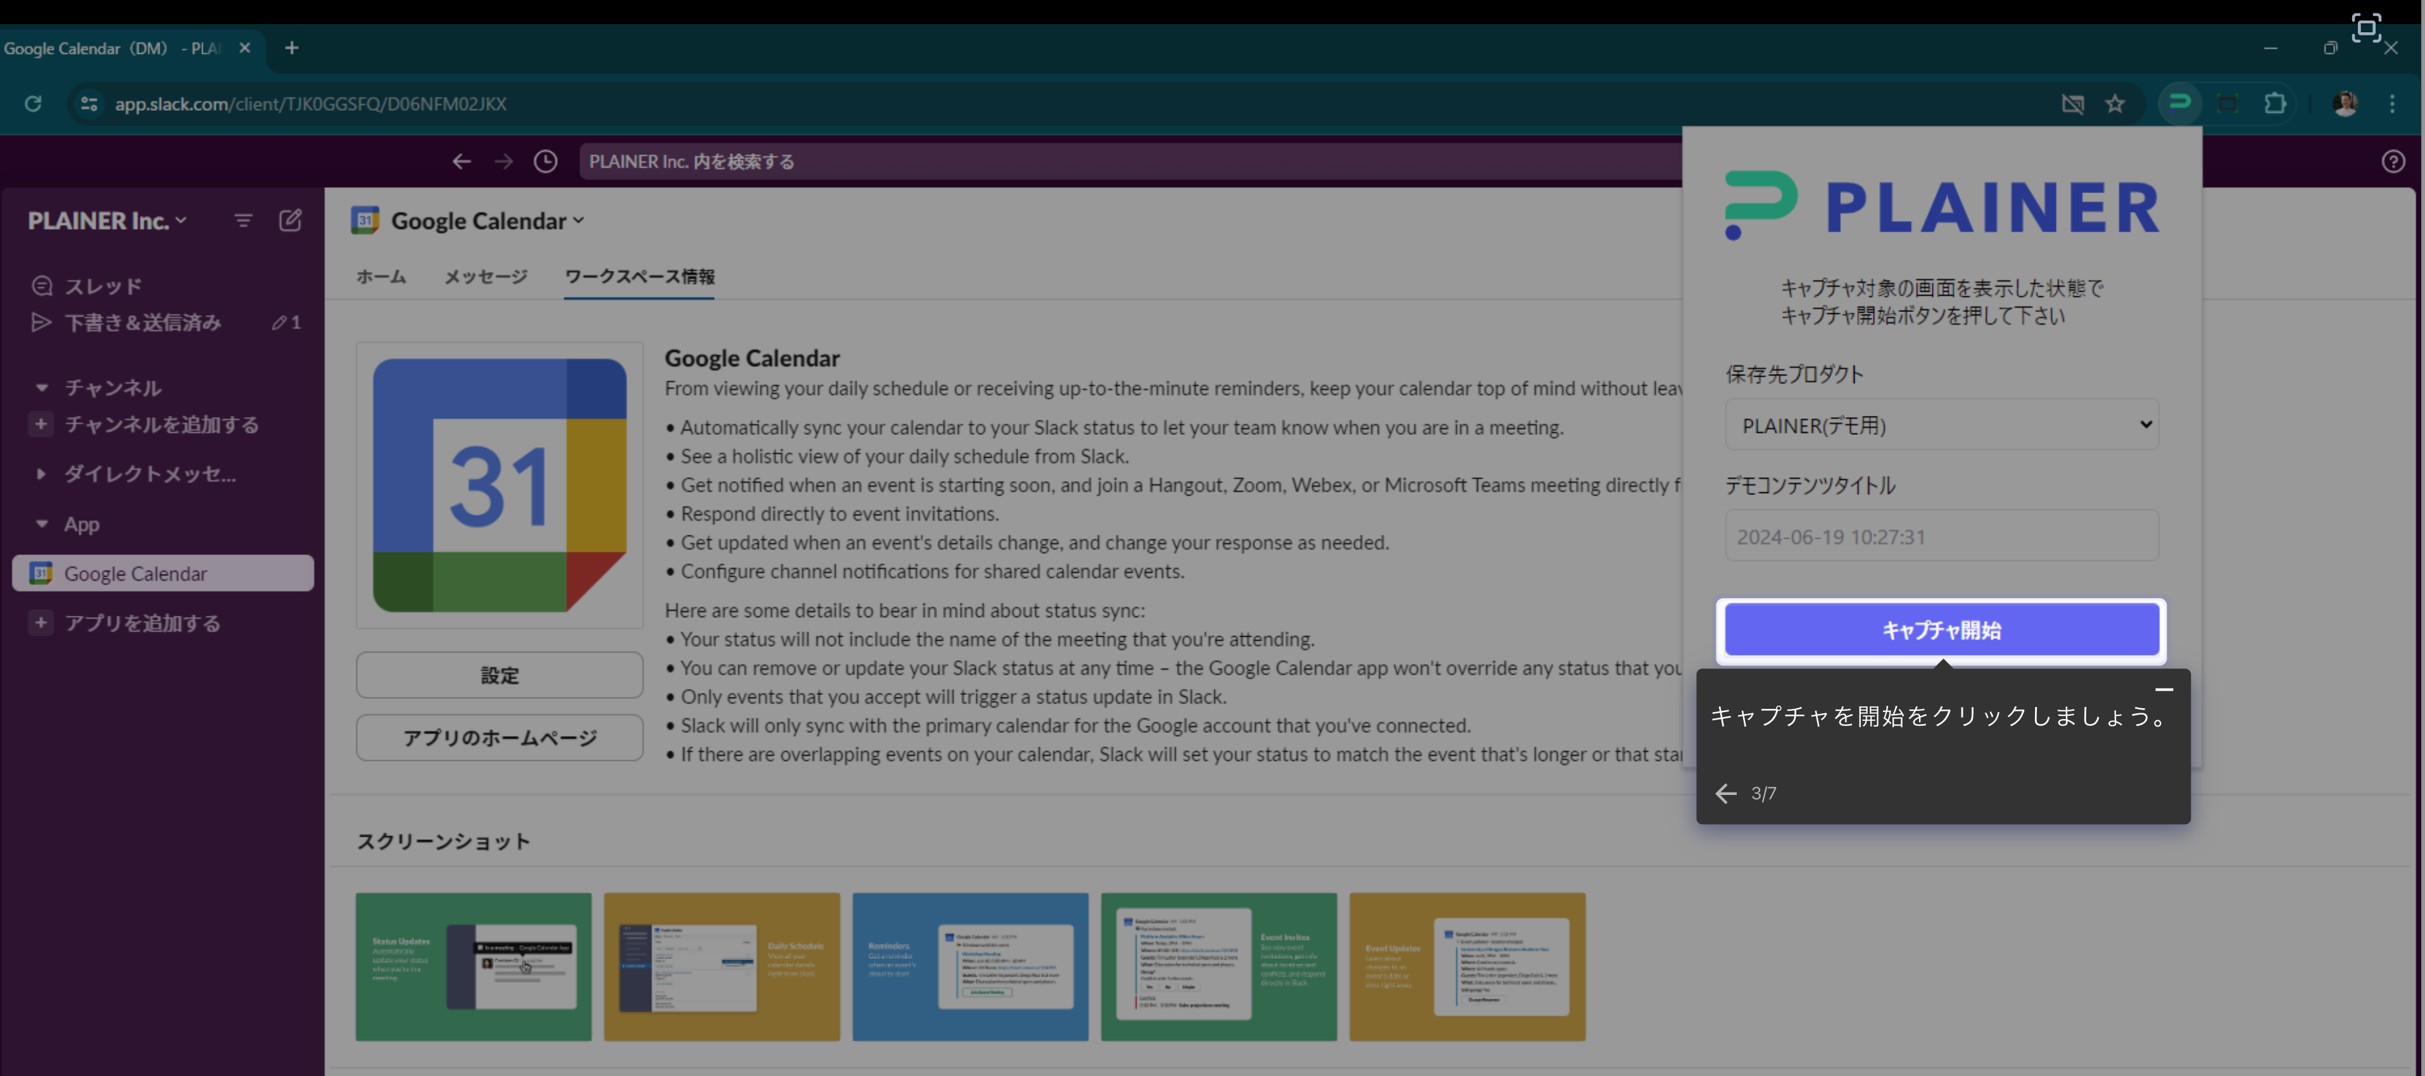2425x1076 pixels.
Task: Bookmark this page with star icon
Action: [x=2114, y=104]
